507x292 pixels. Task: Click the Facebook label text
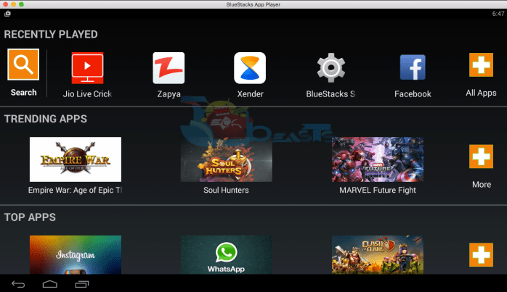click(413, 94)
